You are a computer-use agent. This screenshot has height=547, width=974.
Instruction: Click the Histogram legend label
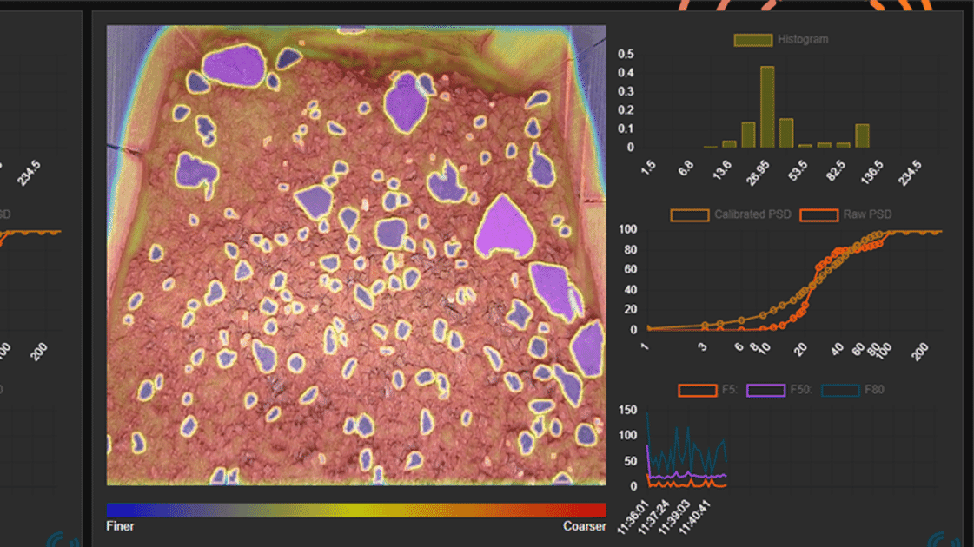coord(803,39)
